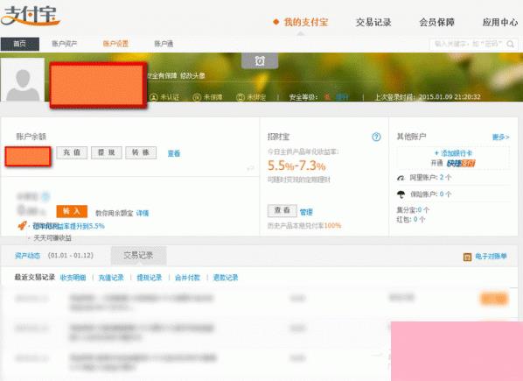Select the 账户资产 sub-navigation tab

click(65, 44)
